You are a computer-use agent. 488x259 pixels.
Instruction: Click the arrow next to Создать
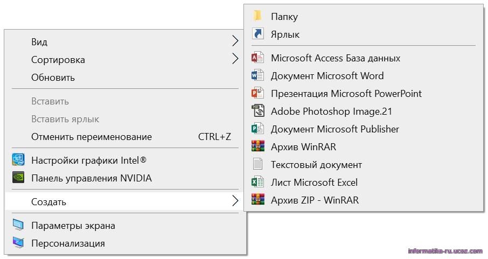click(x=235, y=201)
